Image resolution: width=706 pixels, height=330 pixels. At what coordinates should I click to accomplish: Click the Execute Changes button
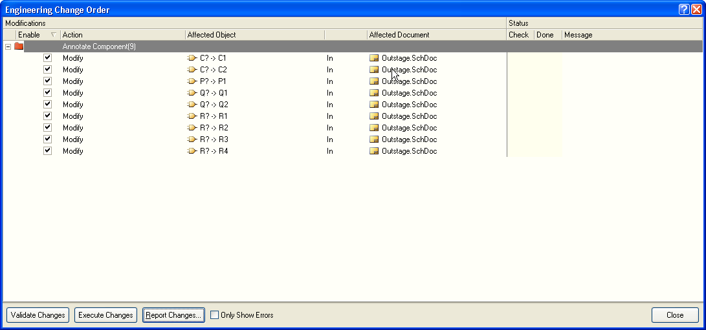[x=105, y=315]
